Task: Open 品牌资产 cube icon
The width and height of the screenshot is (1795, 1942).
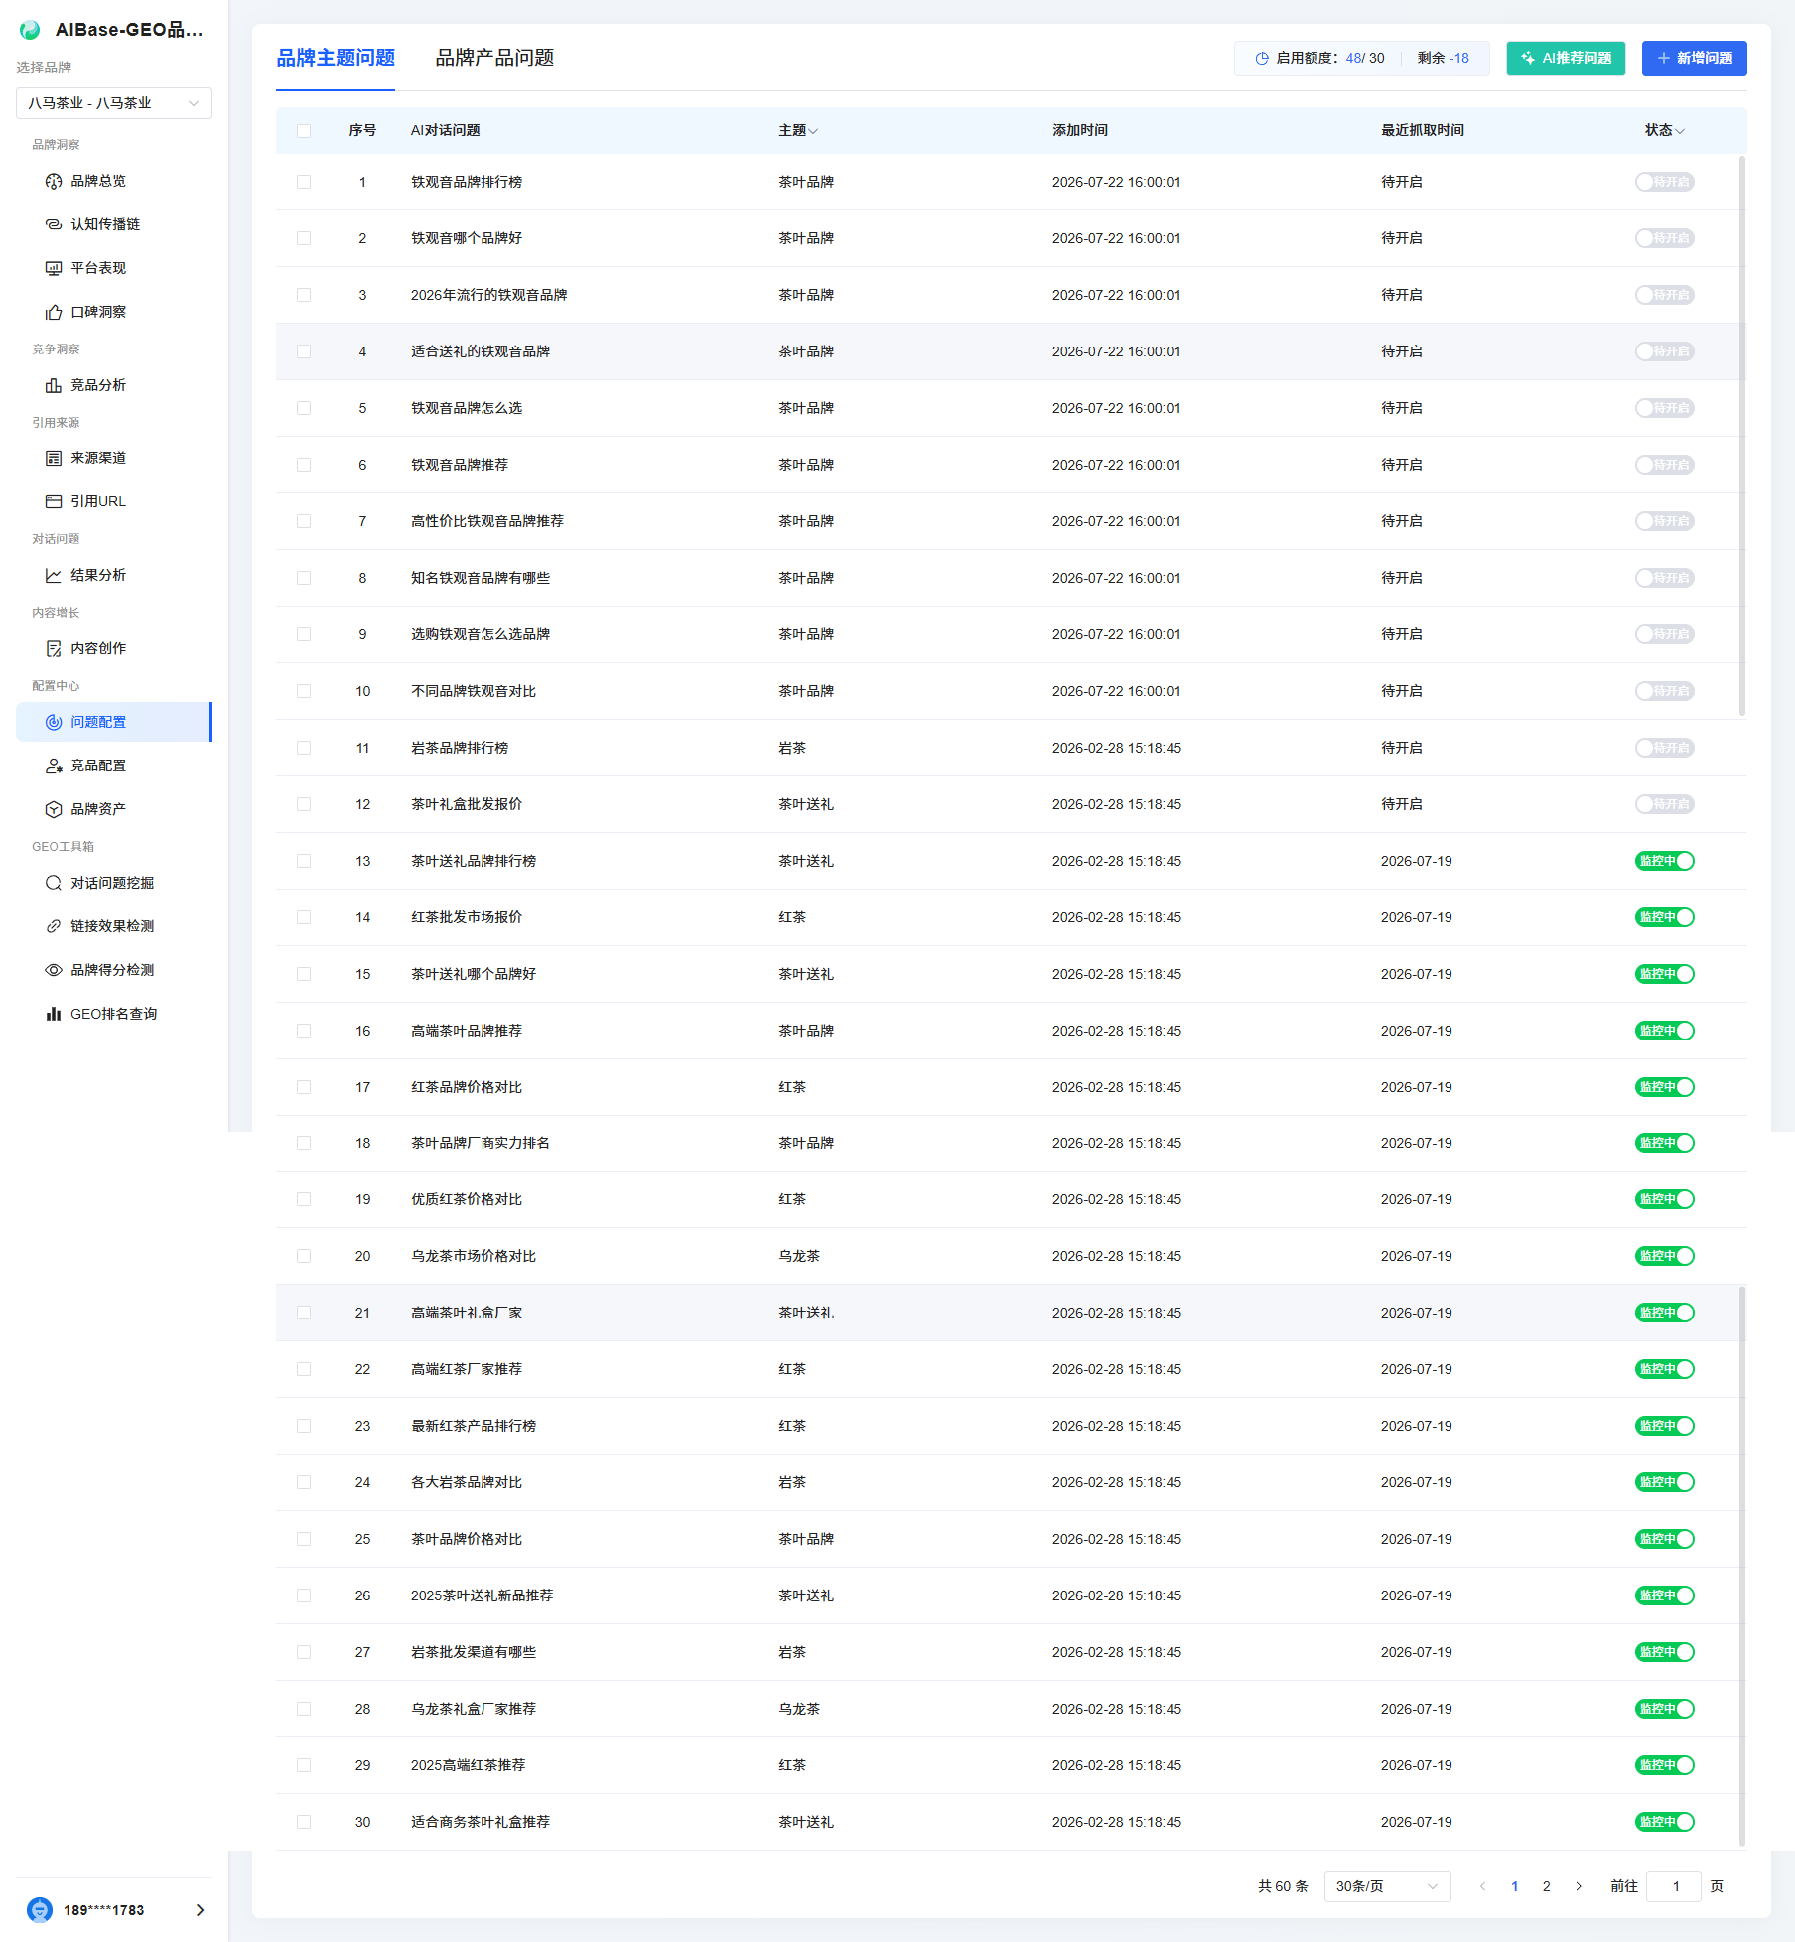Action: (x=54, y=809)
